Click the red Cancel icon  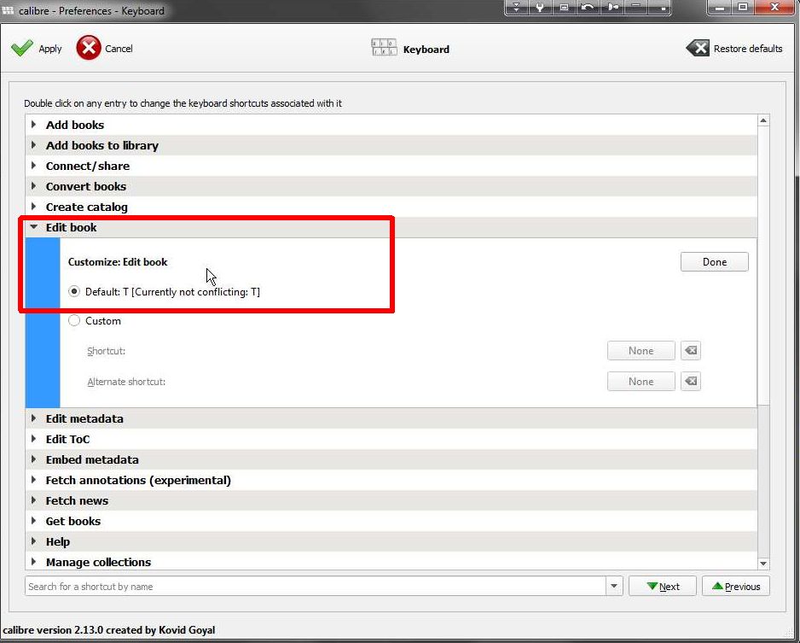89,48
